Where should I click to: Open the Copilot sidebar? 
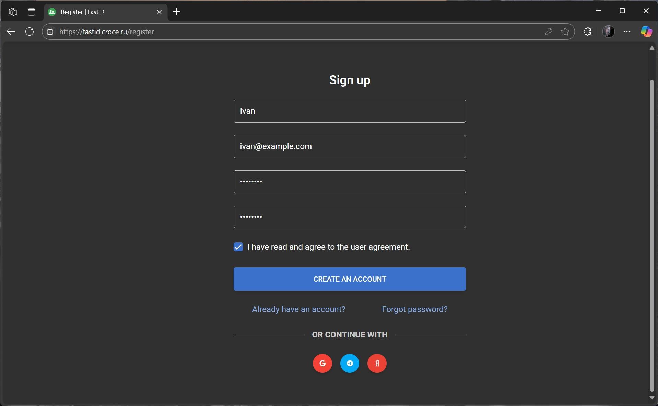646,32
